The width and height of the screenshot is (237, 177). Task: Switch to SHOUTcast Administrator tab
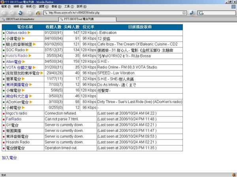tap(30, 19)
